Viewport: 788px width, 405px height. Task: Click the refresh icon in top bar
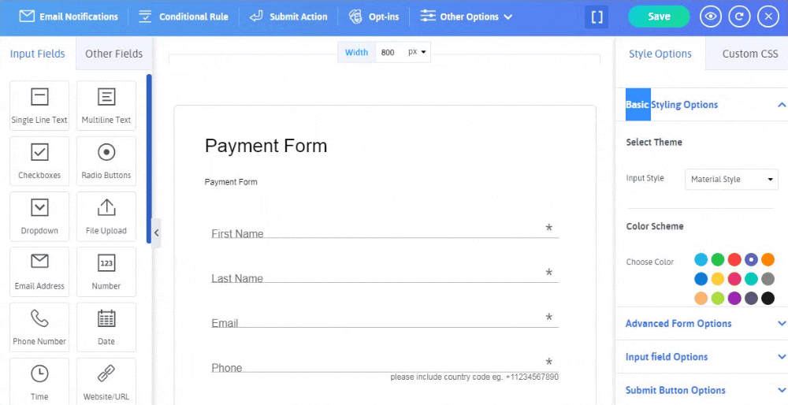739,17
